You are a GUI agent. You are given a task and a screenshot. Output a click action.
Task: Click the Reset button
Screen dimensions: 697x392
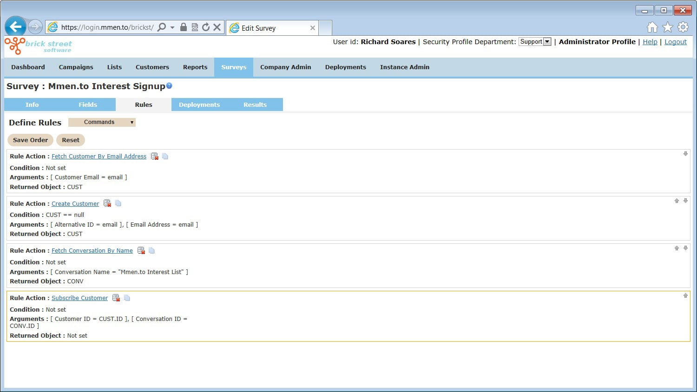tap(71, 140)
